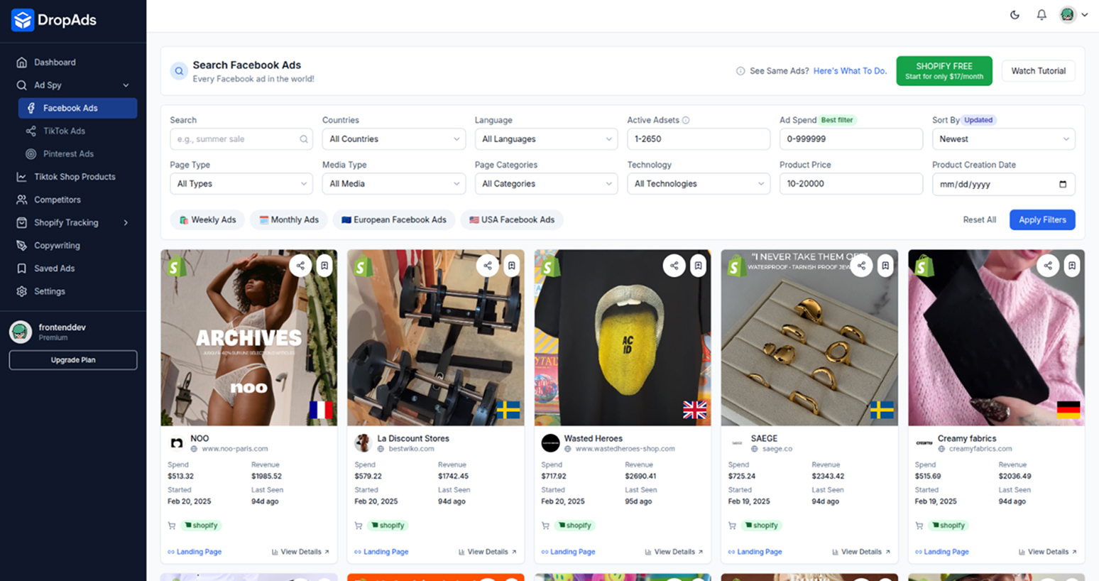Select Monthly Ads quick filter
The image size is (1099, 581).
pyautogui.click(x=289, y=219)
